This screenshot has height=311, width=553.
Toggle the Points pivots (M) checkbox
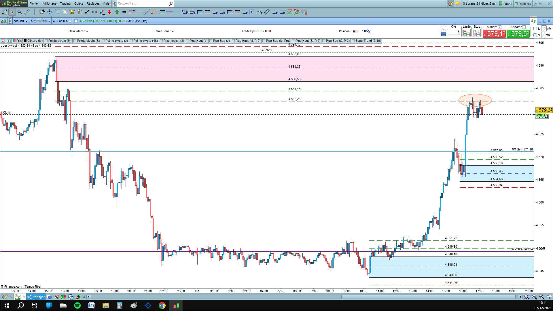click(46, 41)
